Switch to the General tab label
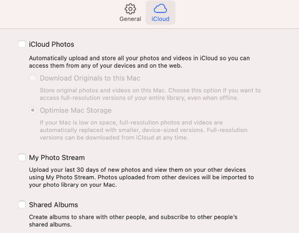 pos(130,19)
